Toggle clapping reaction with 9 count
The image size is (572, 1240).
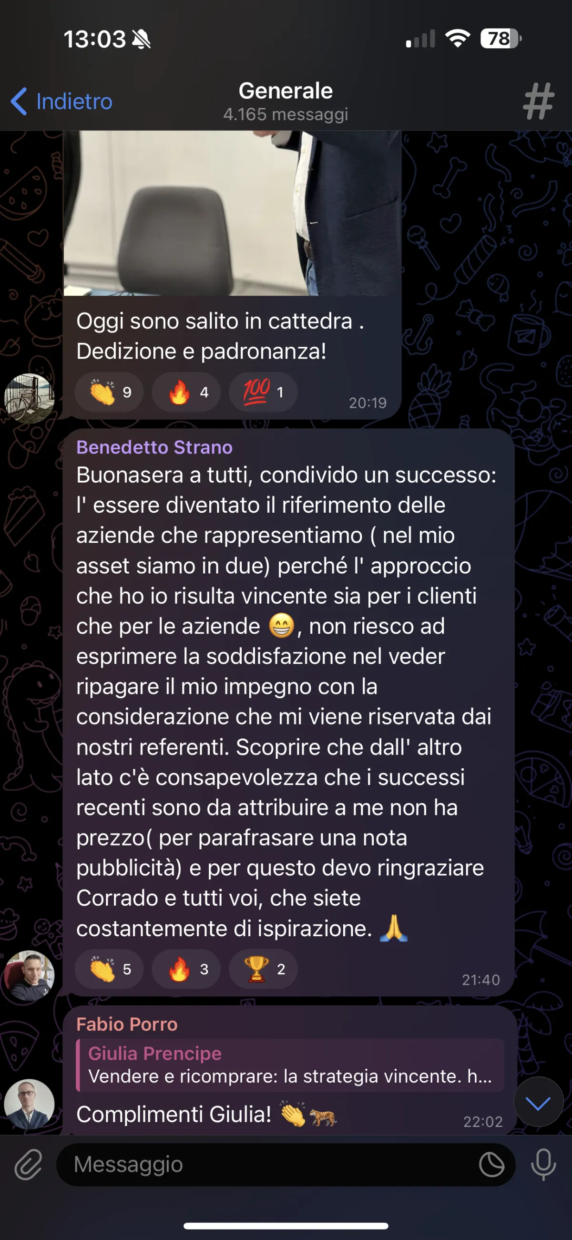pos(109,393)
